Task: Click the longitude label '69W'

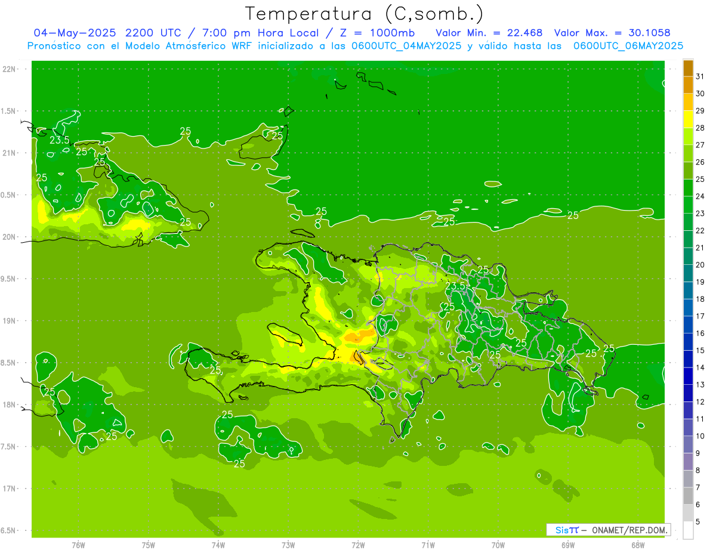Action: point(568,545)
